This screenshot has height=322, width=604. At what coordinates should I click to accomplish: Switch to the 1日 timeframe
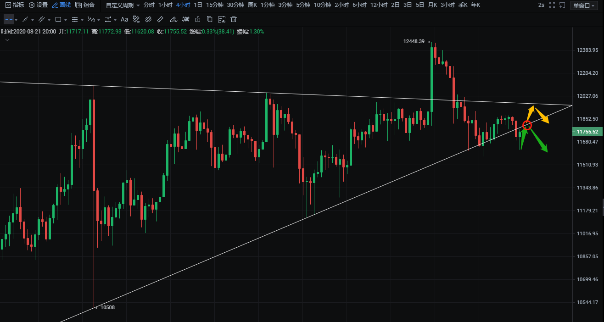tap(198, 5)
